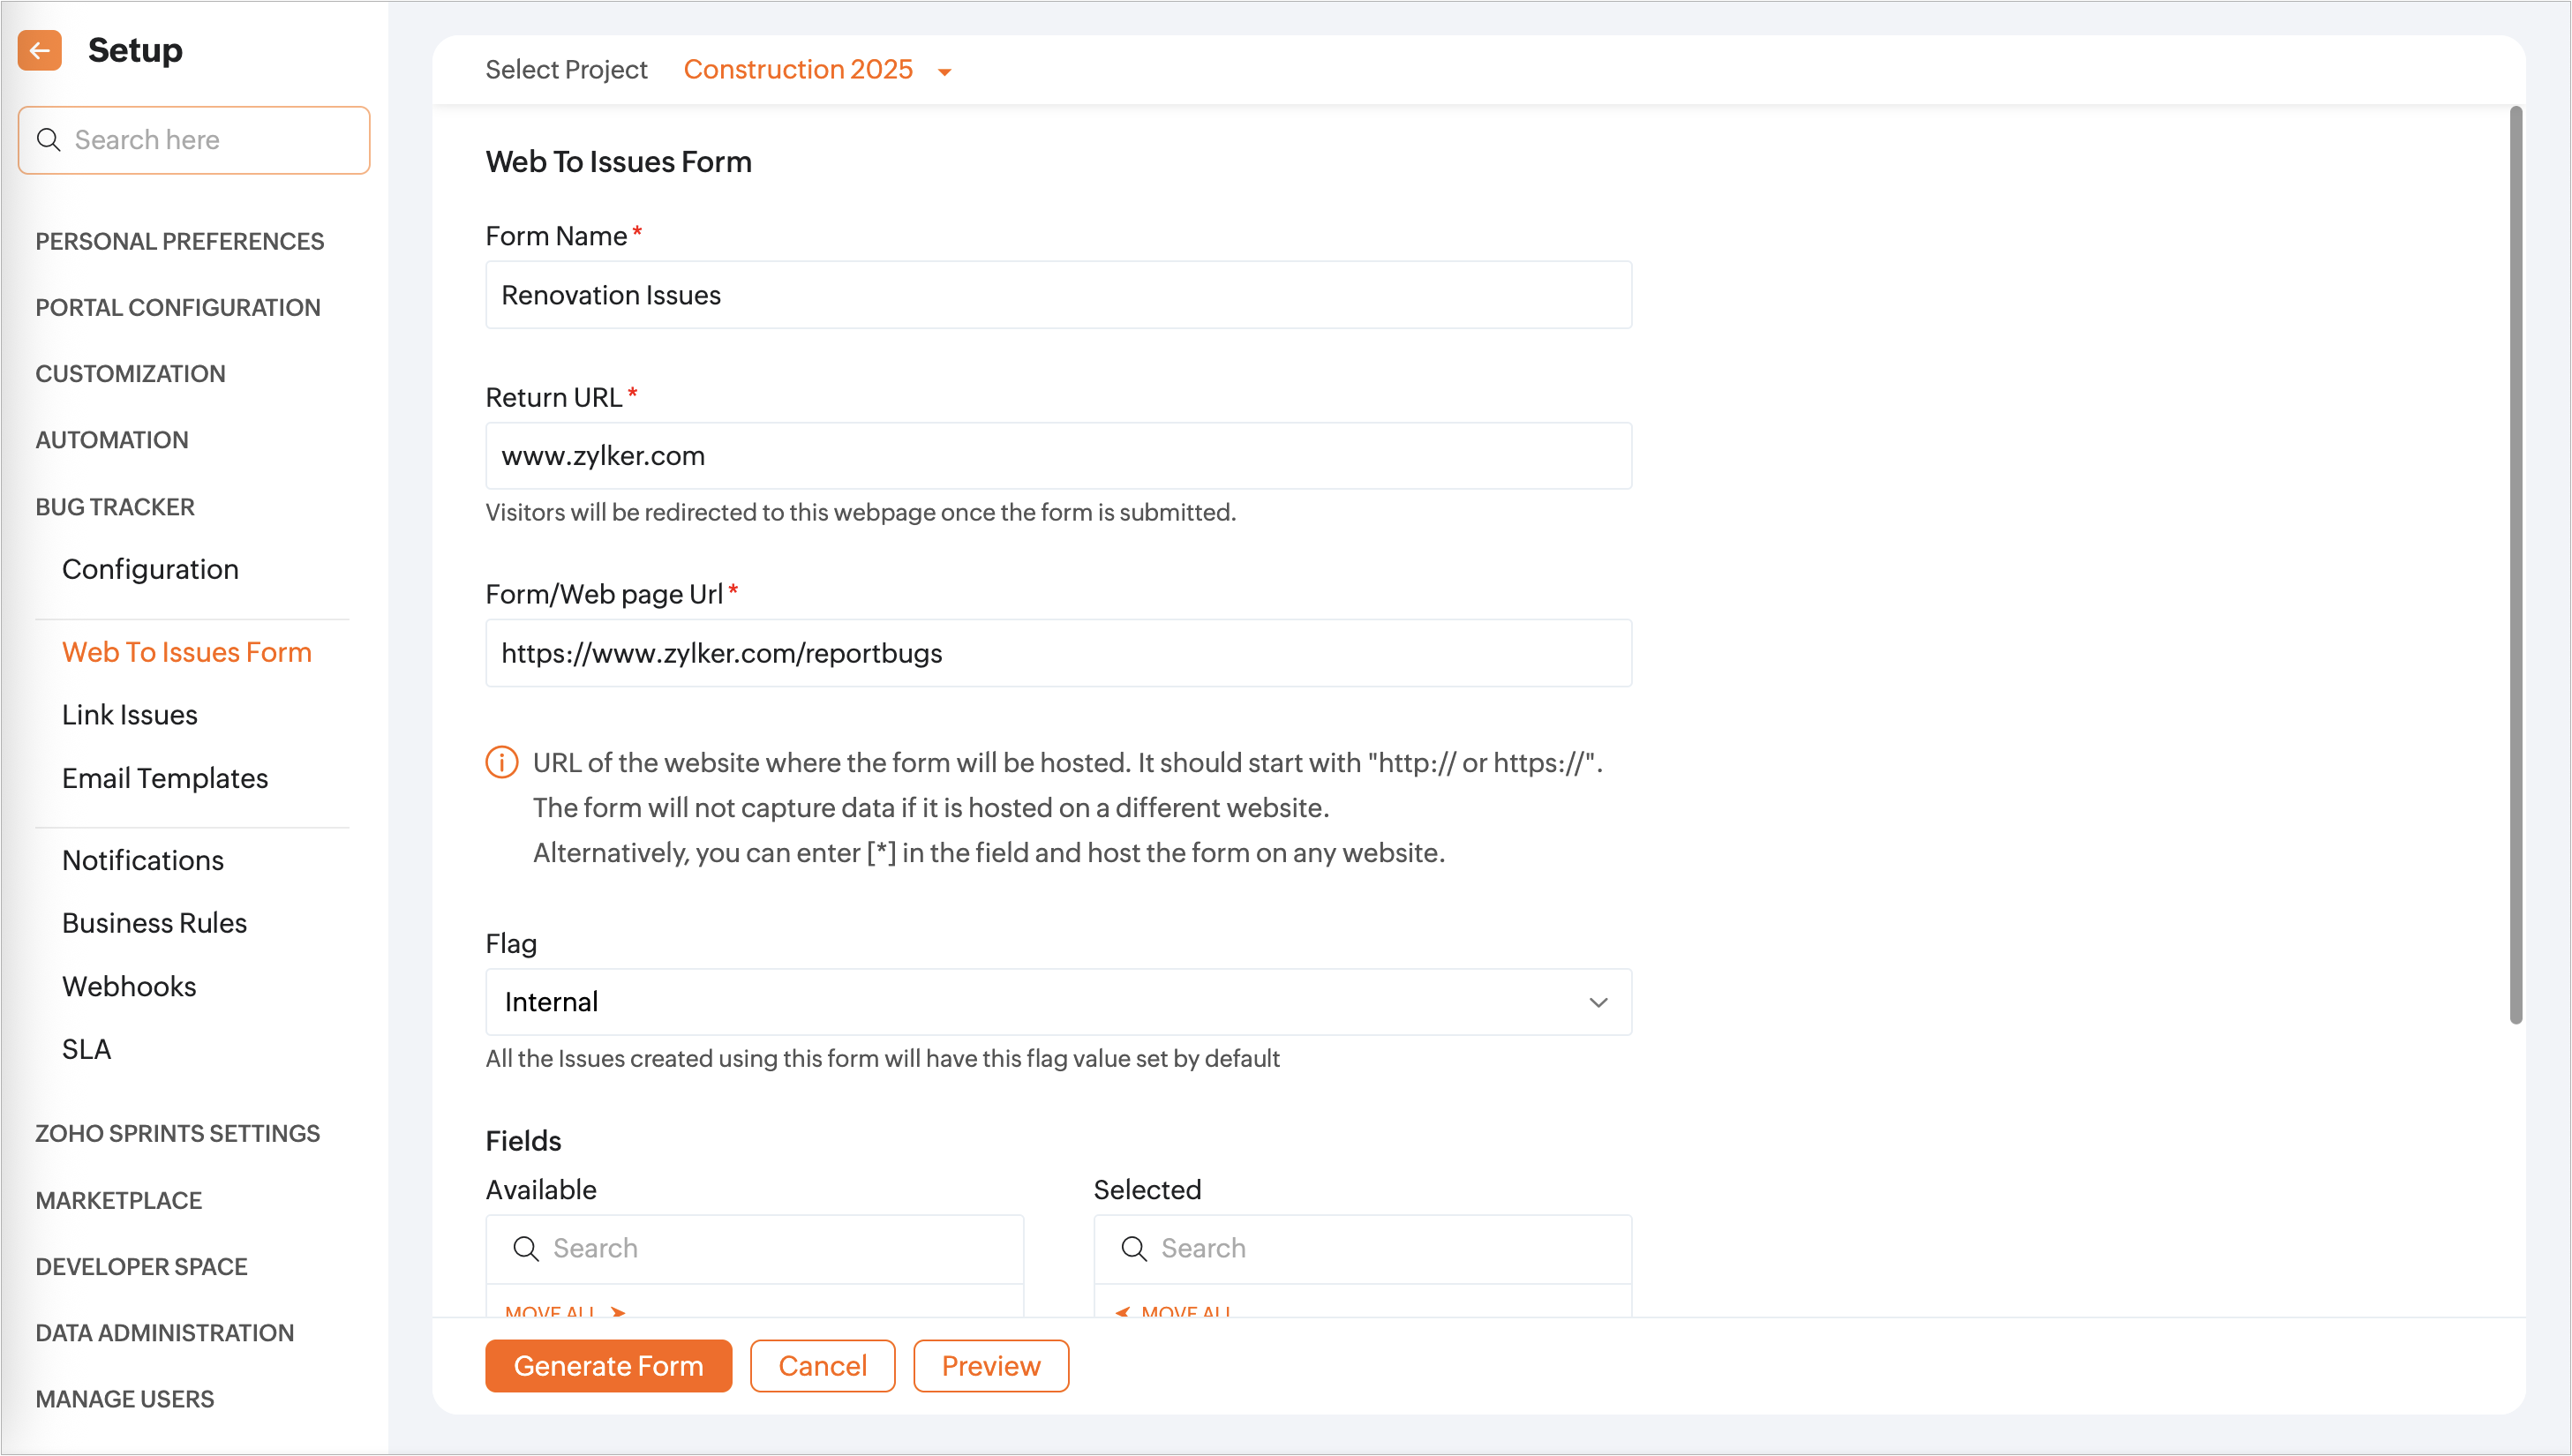
Task: Click the Preview button
Action: pos(990,1366)
